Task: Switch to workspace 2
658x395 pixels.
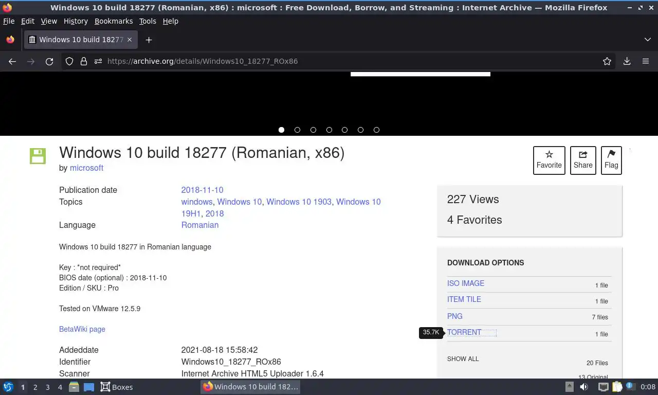Action: [35, 387]
